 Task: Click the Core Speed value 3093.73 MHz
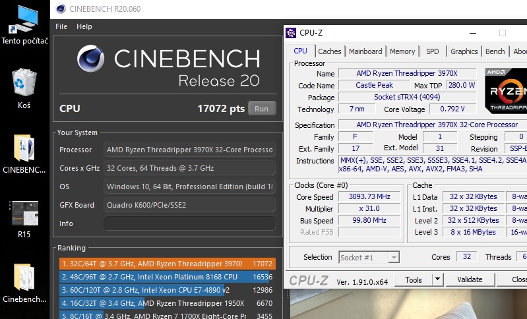pyautogui.click(x=369, y=196)
